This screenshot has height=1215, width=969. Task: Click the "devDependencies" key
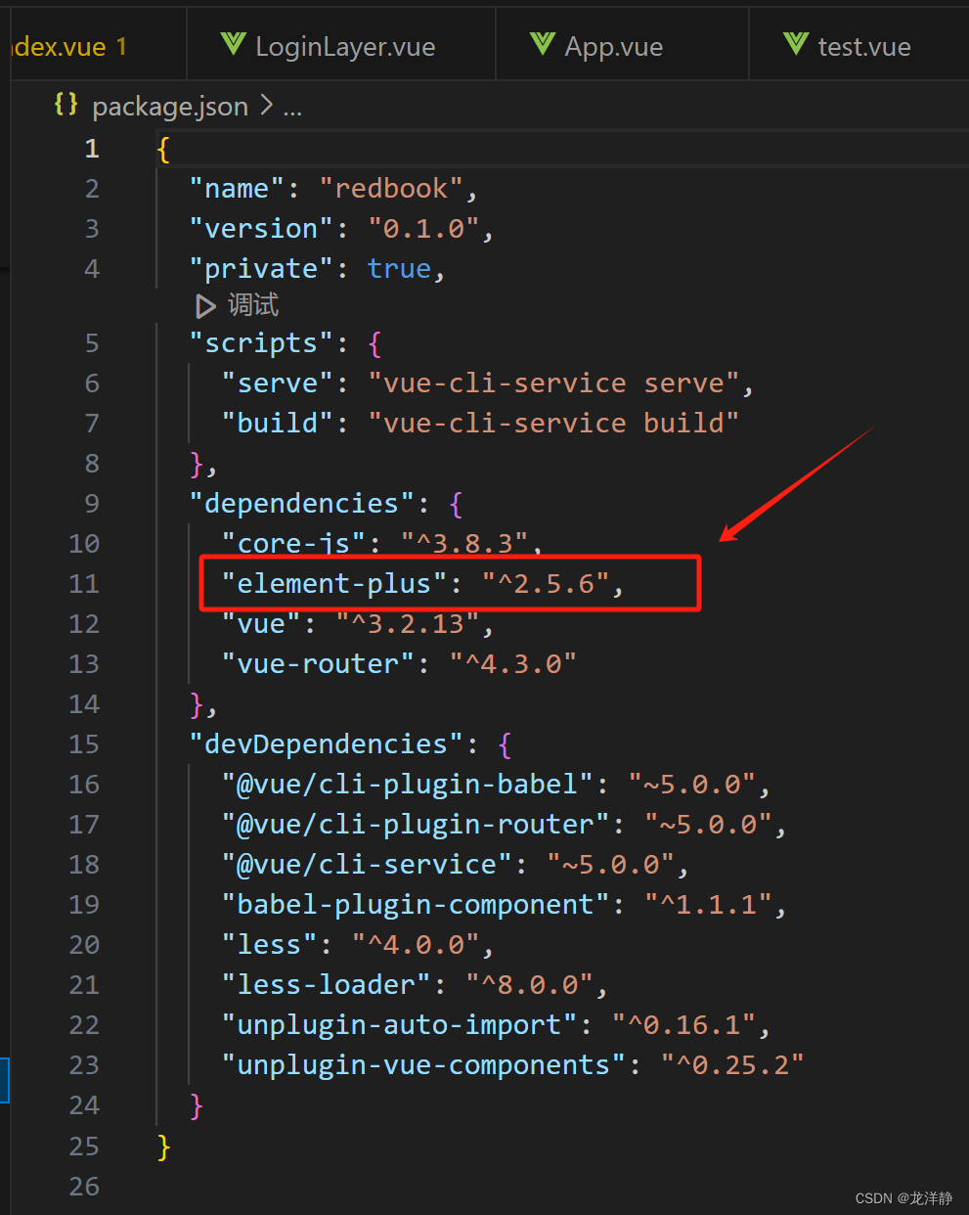pyautogui.click(x=326, y=744)
